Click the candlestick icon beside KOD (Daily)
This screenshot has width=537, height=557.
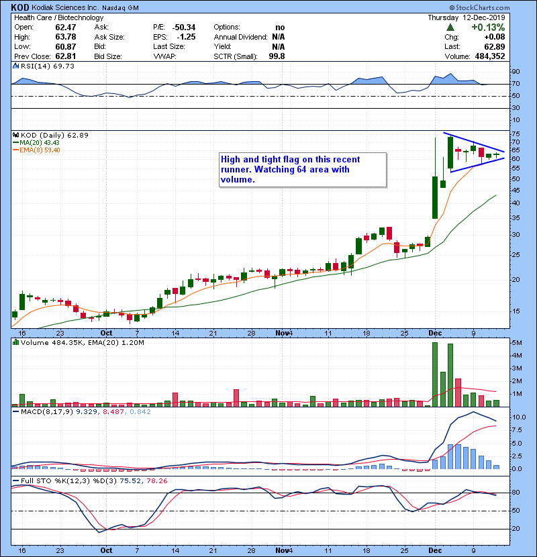[x=15, y=135]
